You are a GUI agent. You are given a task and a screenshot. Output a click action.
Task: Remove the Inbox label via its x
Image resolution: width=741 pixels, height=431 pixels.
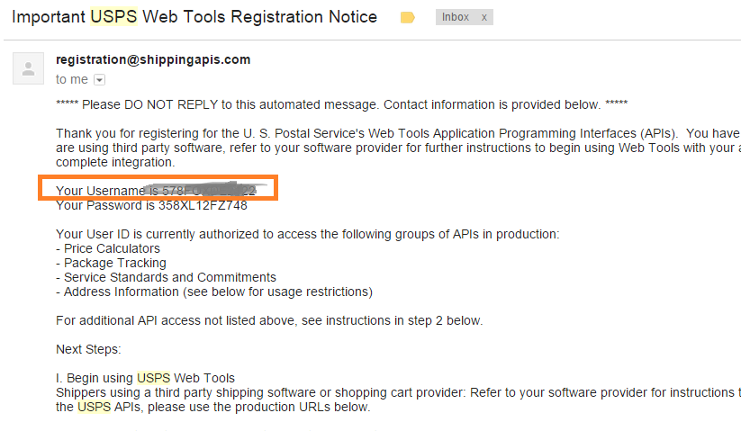483,17
